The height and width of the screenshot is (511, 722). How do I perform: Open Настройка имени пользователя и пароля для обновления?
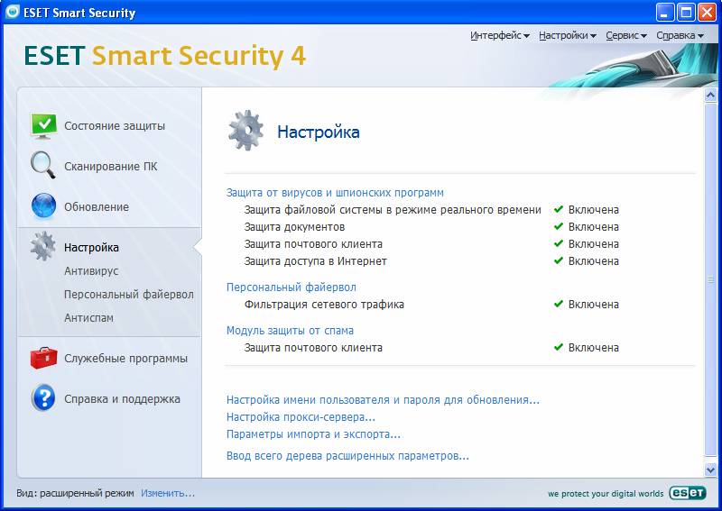tap(383, 400)
